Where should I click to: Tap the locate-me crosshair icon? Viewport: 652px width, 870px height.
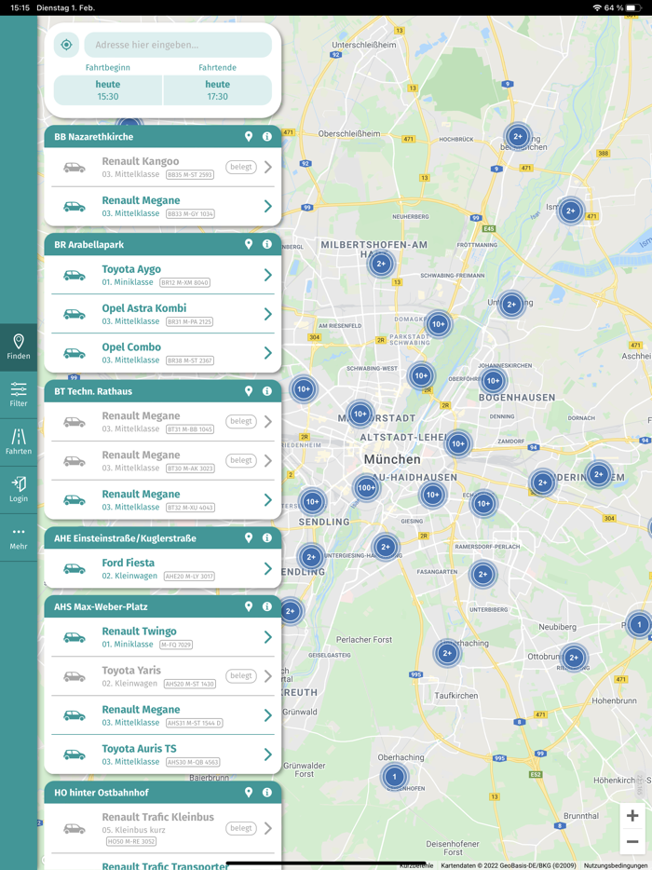pyautogui.click(x=66, y=45)
